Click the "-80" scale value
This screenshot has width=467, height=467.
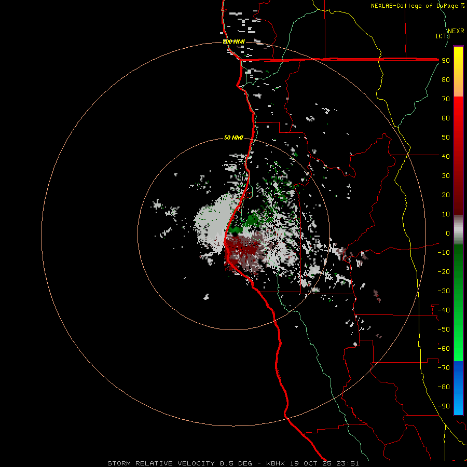(x=444, y=387)
